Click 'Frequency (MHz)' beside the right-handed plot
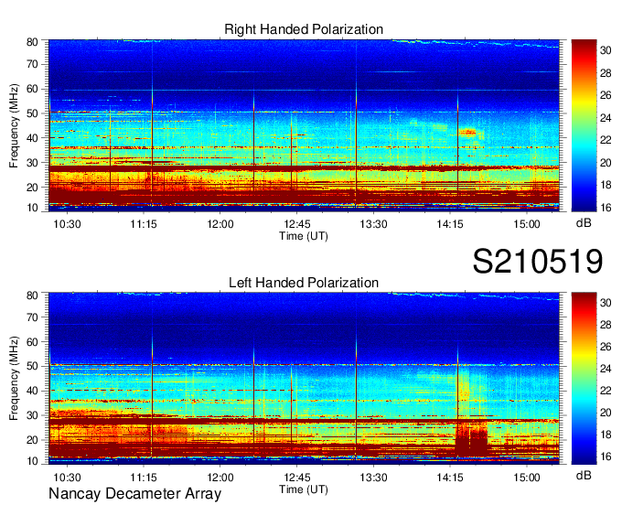This screenshot has height=505, width=622. 14,125
